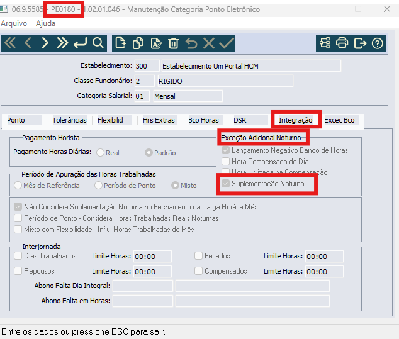The height and width of the screenshot is (339, 399).
Task: Choose Período de Ponto radio option
Action: coord(98,186)
